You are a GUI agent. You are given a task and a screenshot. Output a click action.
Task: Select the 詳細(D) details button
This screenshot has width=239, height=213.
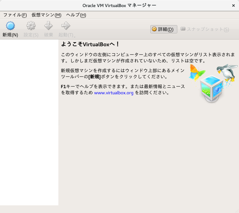tap(164, 29)
